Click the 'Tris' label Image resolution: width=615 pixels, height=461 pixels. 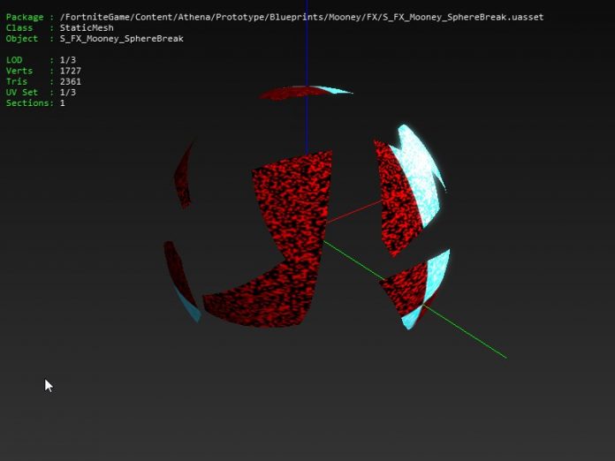click(x=17, y=81)
